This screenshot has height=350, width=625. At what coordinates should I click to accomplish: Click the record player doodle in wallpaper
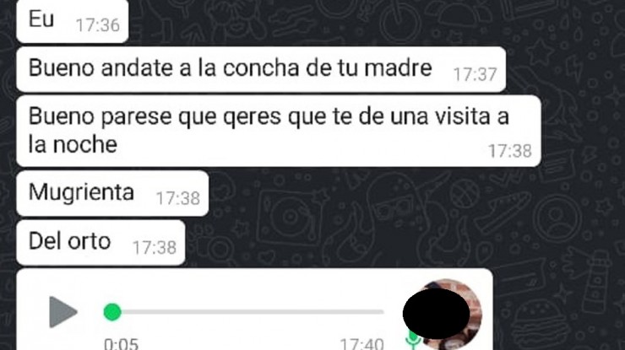pos(290,218)
